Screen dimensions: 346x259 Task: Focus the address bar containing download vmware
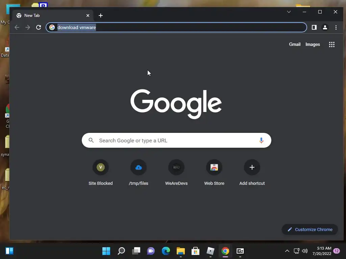point(176,27)
